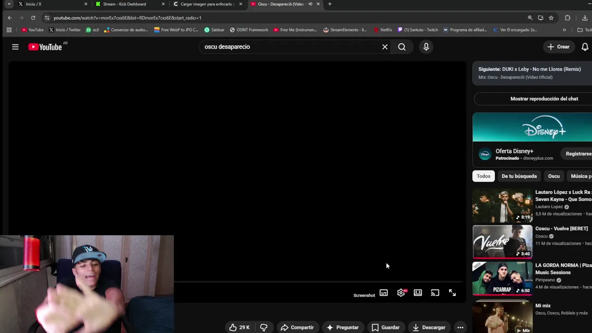Image resolution: width=592 pixels, height=333 pixels.
Task: Start voice search with the microphone icon
Action: (426, 47)
